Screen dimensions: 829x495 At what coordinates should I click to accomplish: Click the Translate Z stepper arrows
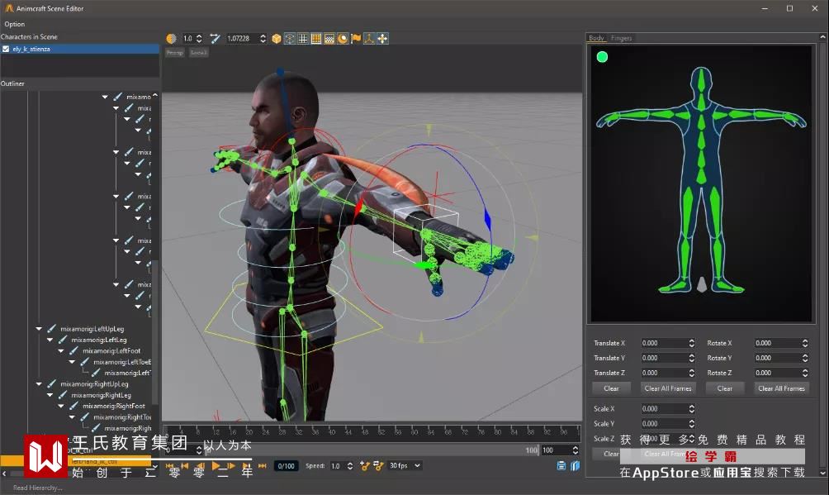(x=692, y=373)
